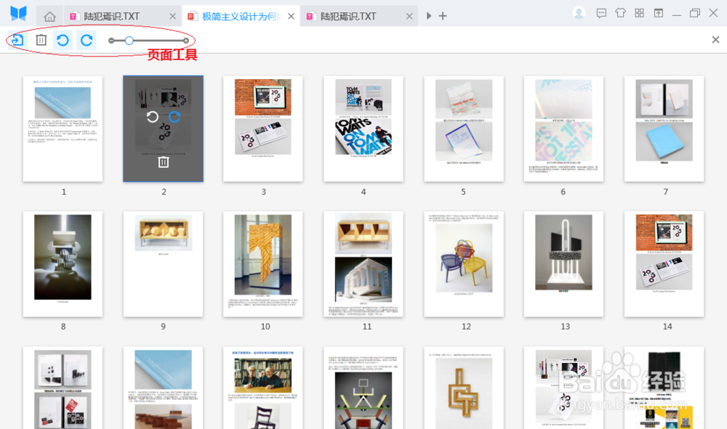Click the zoom-out end of thumbnail slider
This screenshot has width=727, height=429.
coord(111,41)
